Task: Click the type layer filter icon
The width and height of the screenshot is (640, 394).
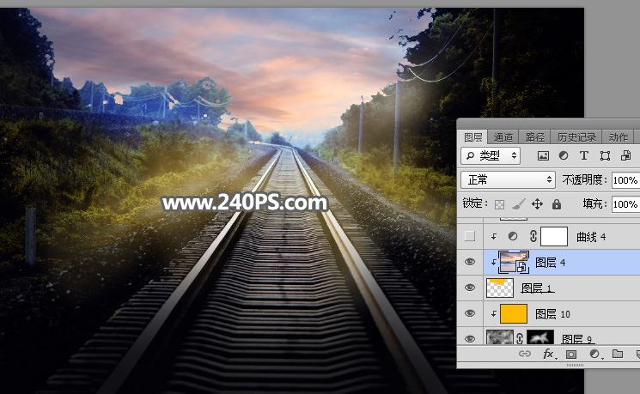Action: pos(584,155)
